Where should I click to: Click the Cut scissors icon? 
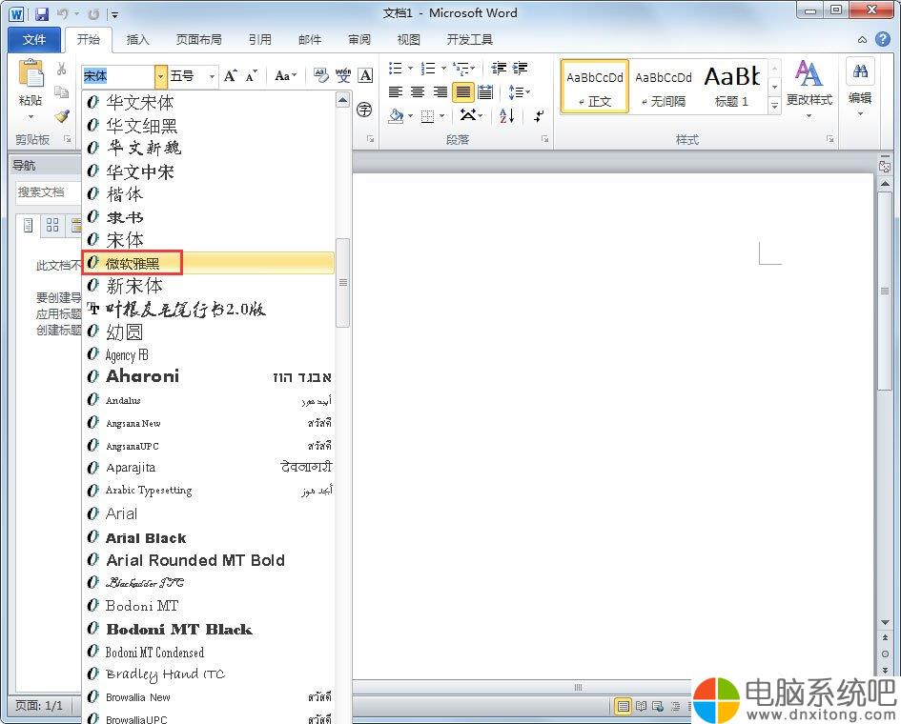click(x=61, y=69)
